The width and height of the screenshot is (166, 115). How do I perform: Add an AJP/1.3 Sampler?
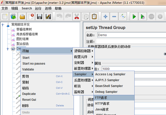click(114, 80)
